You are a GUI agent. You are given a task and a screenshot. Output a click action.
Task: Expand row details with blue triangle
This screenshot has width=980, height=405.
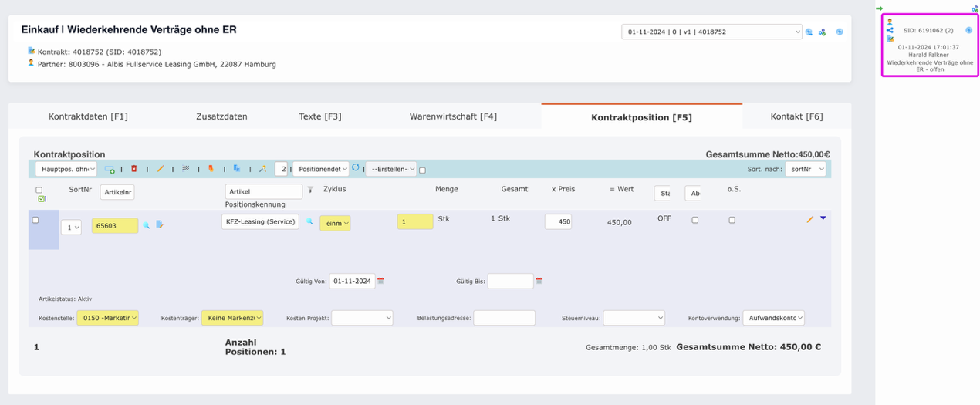(x=823, y=218)
